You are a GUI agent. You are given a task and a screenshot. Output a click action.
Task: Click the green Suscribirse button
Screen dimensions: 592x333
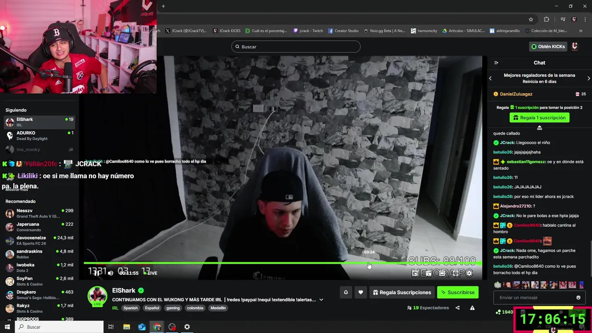coord(458,292)
